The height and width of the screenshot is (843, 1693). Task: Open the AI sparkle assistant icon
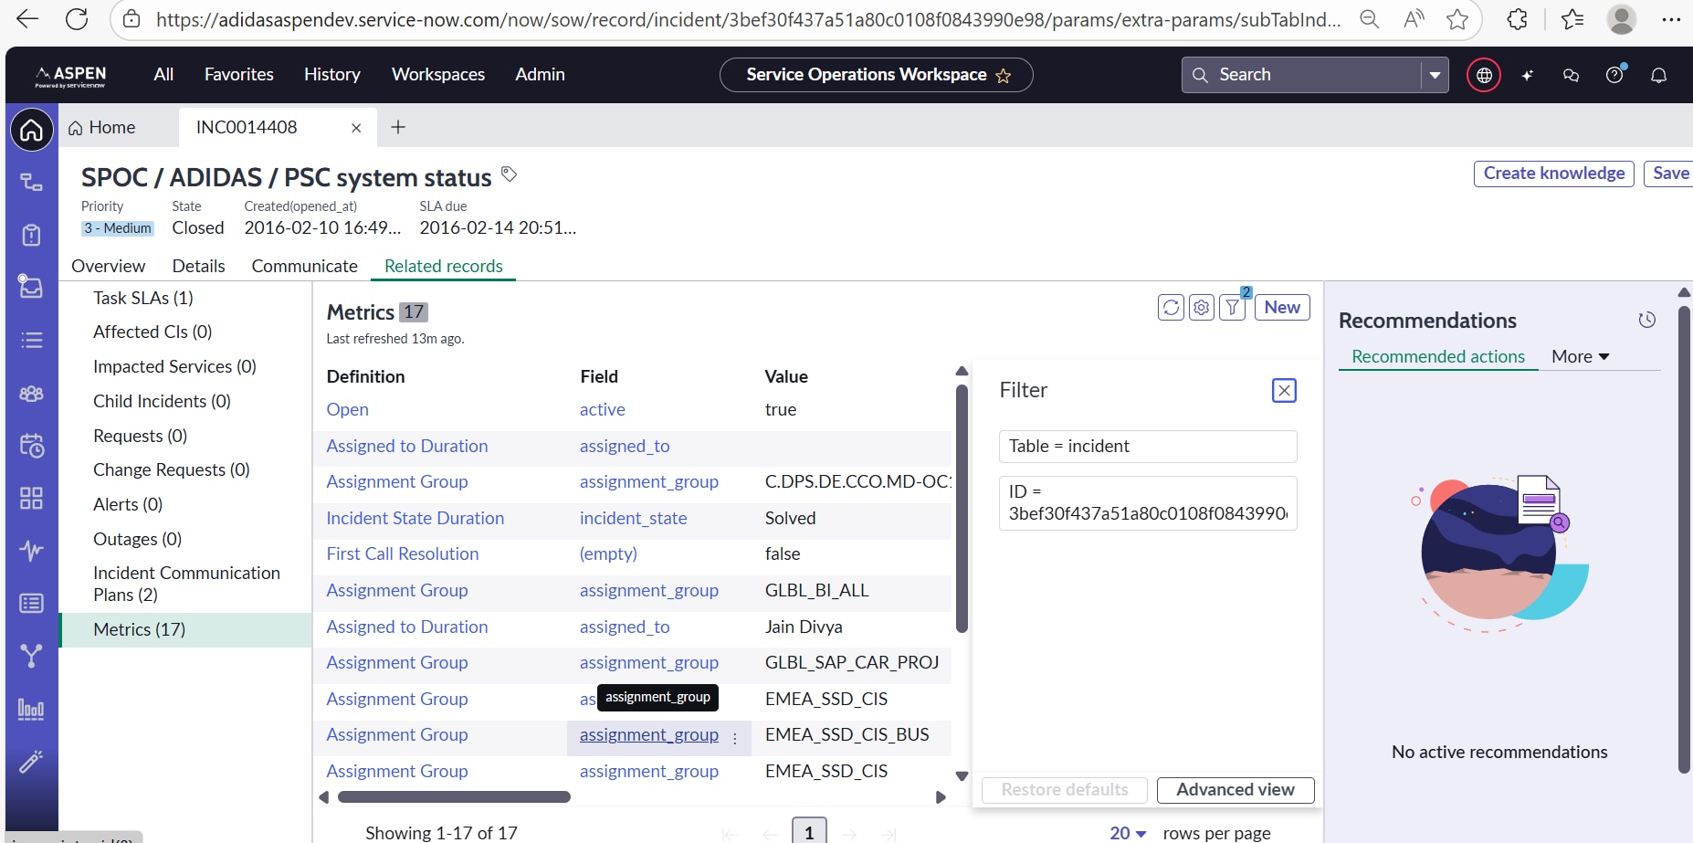(x=1528, y=75)
